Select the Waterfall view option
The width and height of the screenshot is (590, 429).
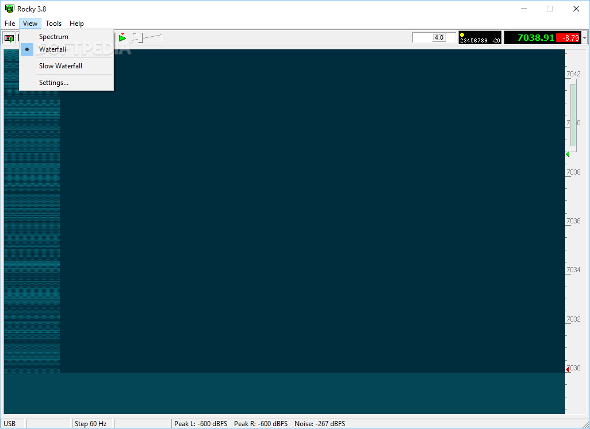(x=67, y=49)
